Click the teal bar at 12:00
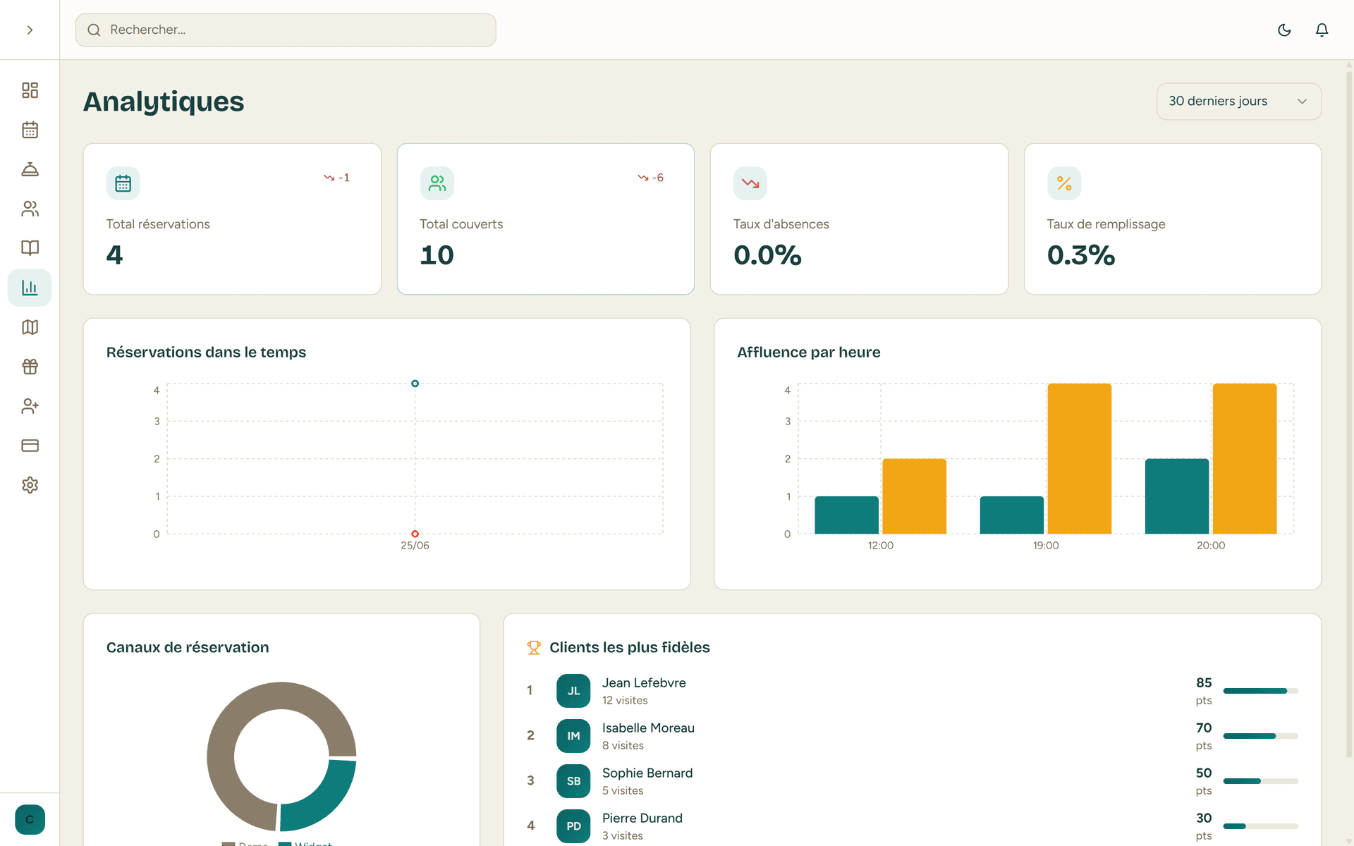Viewport: 1354px width, 846px height. pos(846,515)
